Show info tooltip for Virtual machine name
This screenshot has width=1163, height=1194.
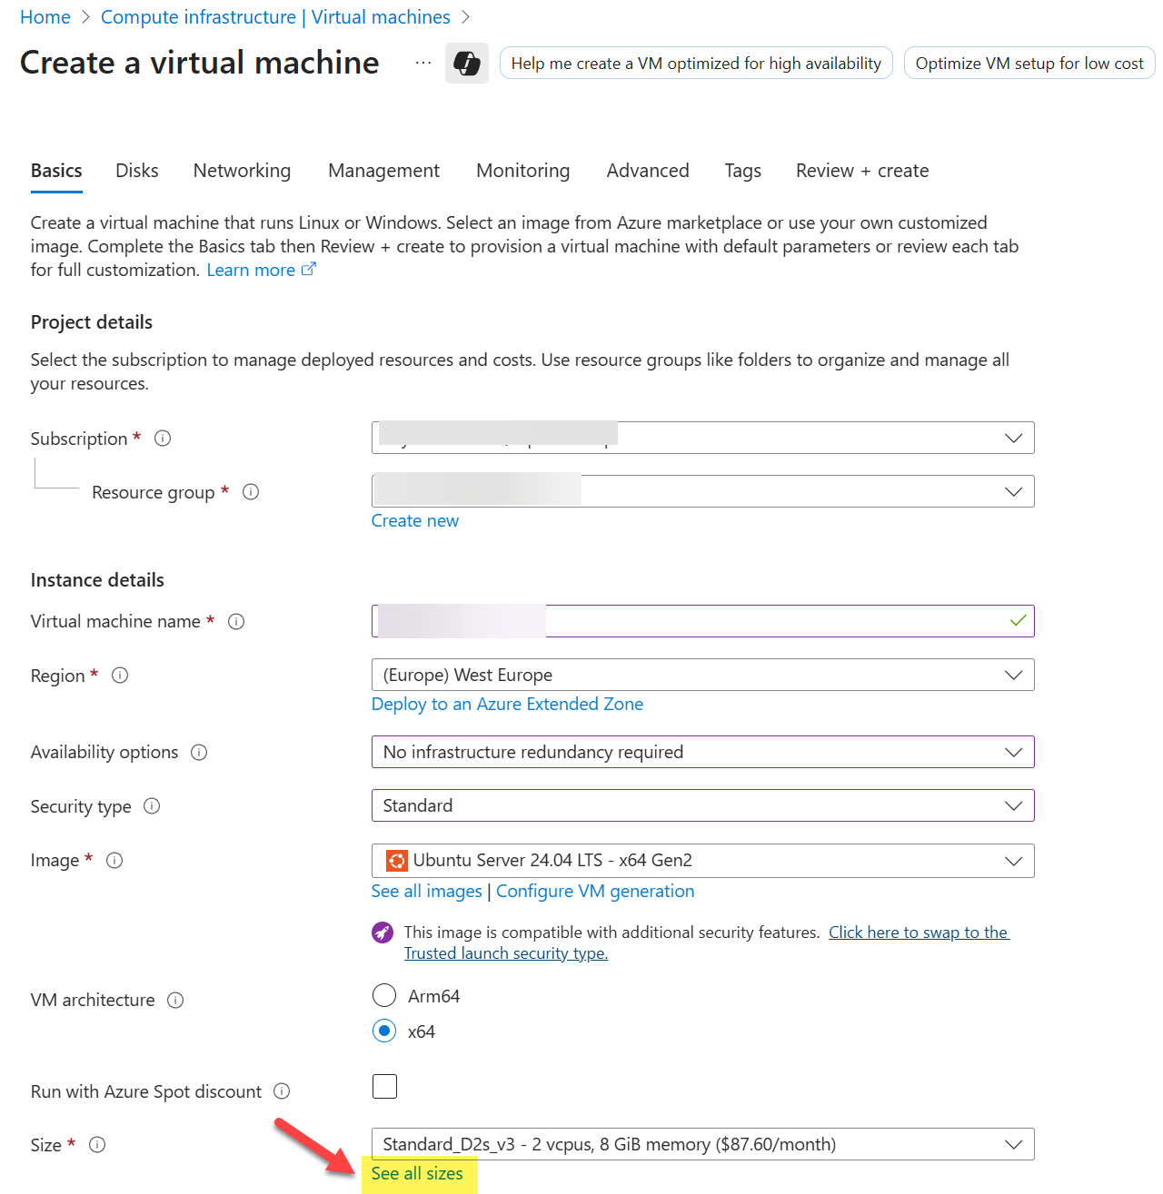(x=236, y=622)
